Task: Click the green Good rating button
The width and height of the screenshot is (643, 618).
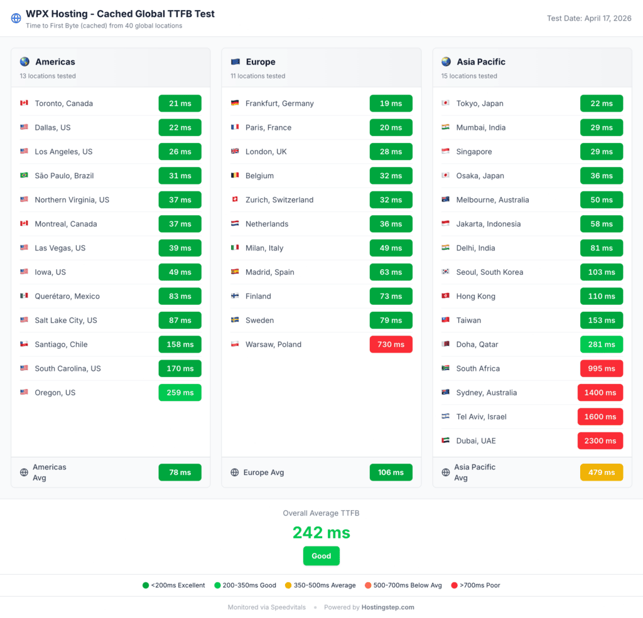Action: [321, 556]
